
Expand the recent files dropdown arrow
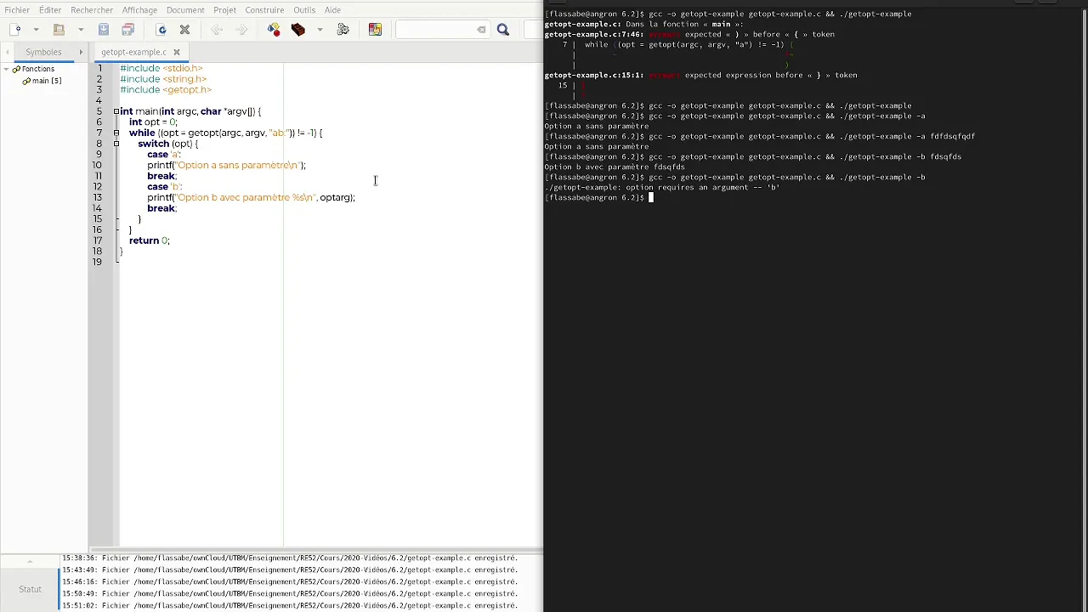coord(81,30)
